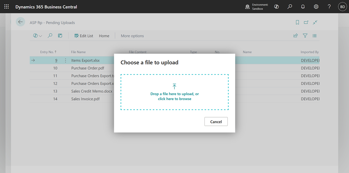349x173 pixels.
Task: Open page in a new window
Action: click(x=306, y=22)
